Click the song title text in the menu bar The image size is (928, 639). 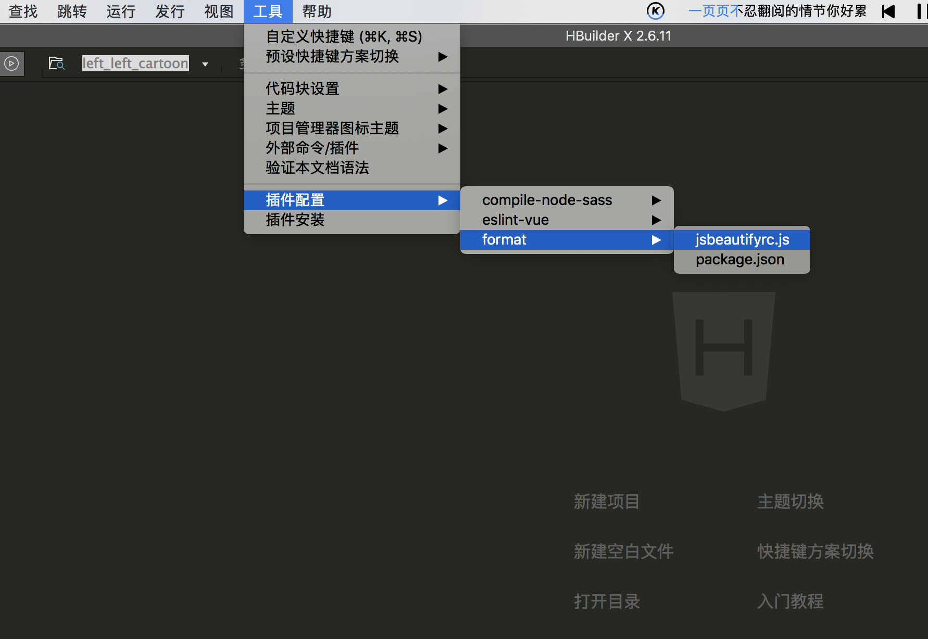click(777, 11)
